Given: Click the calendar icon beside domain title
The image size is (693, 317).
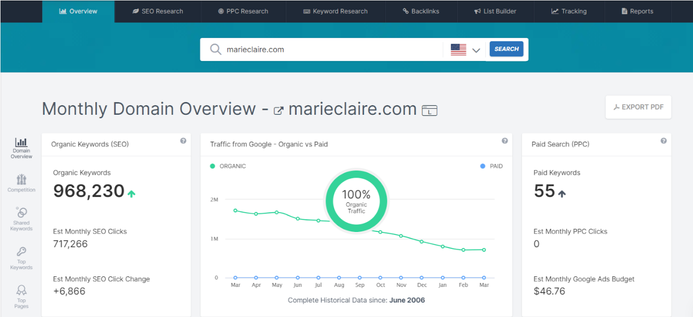Looking at the screenshot, I should 430,110.
